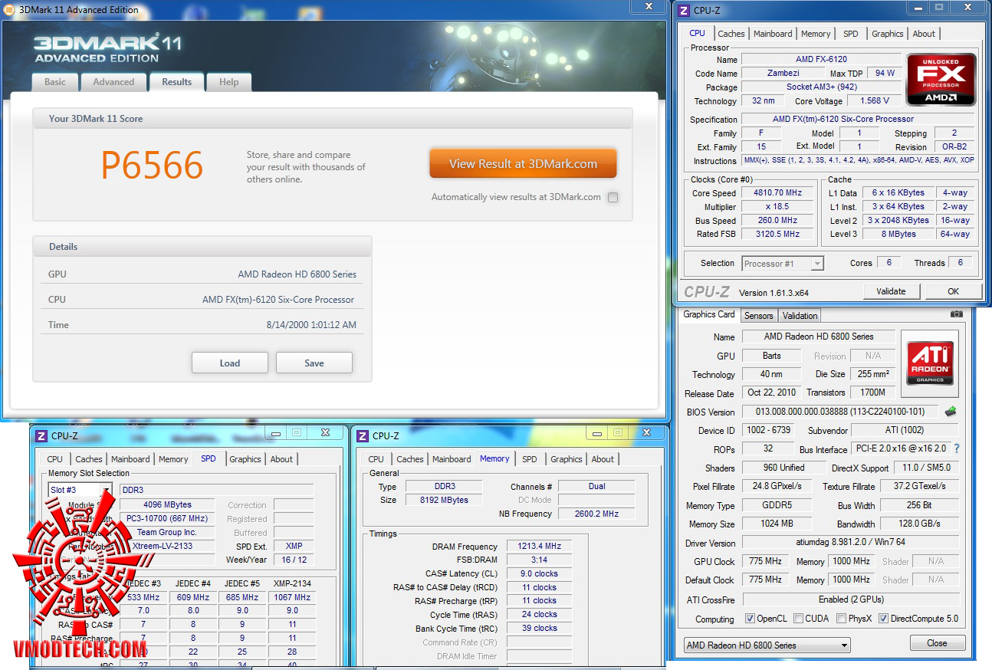Click the CPU Name field showing AMD FX-6120
Screen dimensions: 992x670
(x=821, y=60)
